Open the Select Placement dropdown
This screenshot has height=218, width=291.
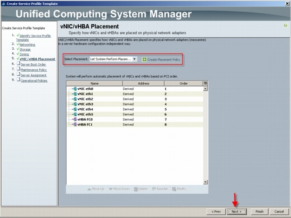[x=113, y=59]
